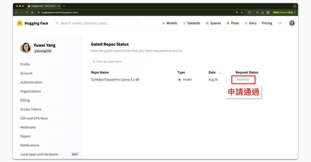Open the media controls icon in Chrome toolbar
Screen dimensions: 311x162
click(x=257, y=12)
